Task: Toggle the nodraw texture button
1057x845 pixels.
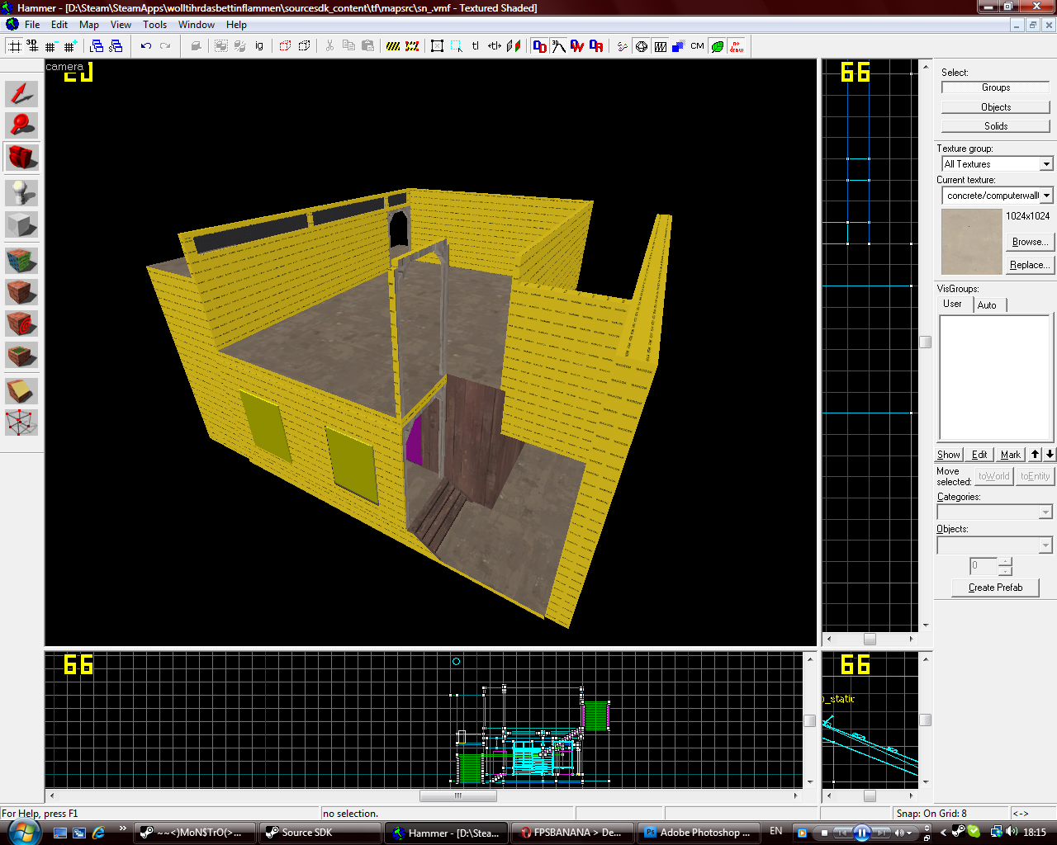Action: click(736, 46)
